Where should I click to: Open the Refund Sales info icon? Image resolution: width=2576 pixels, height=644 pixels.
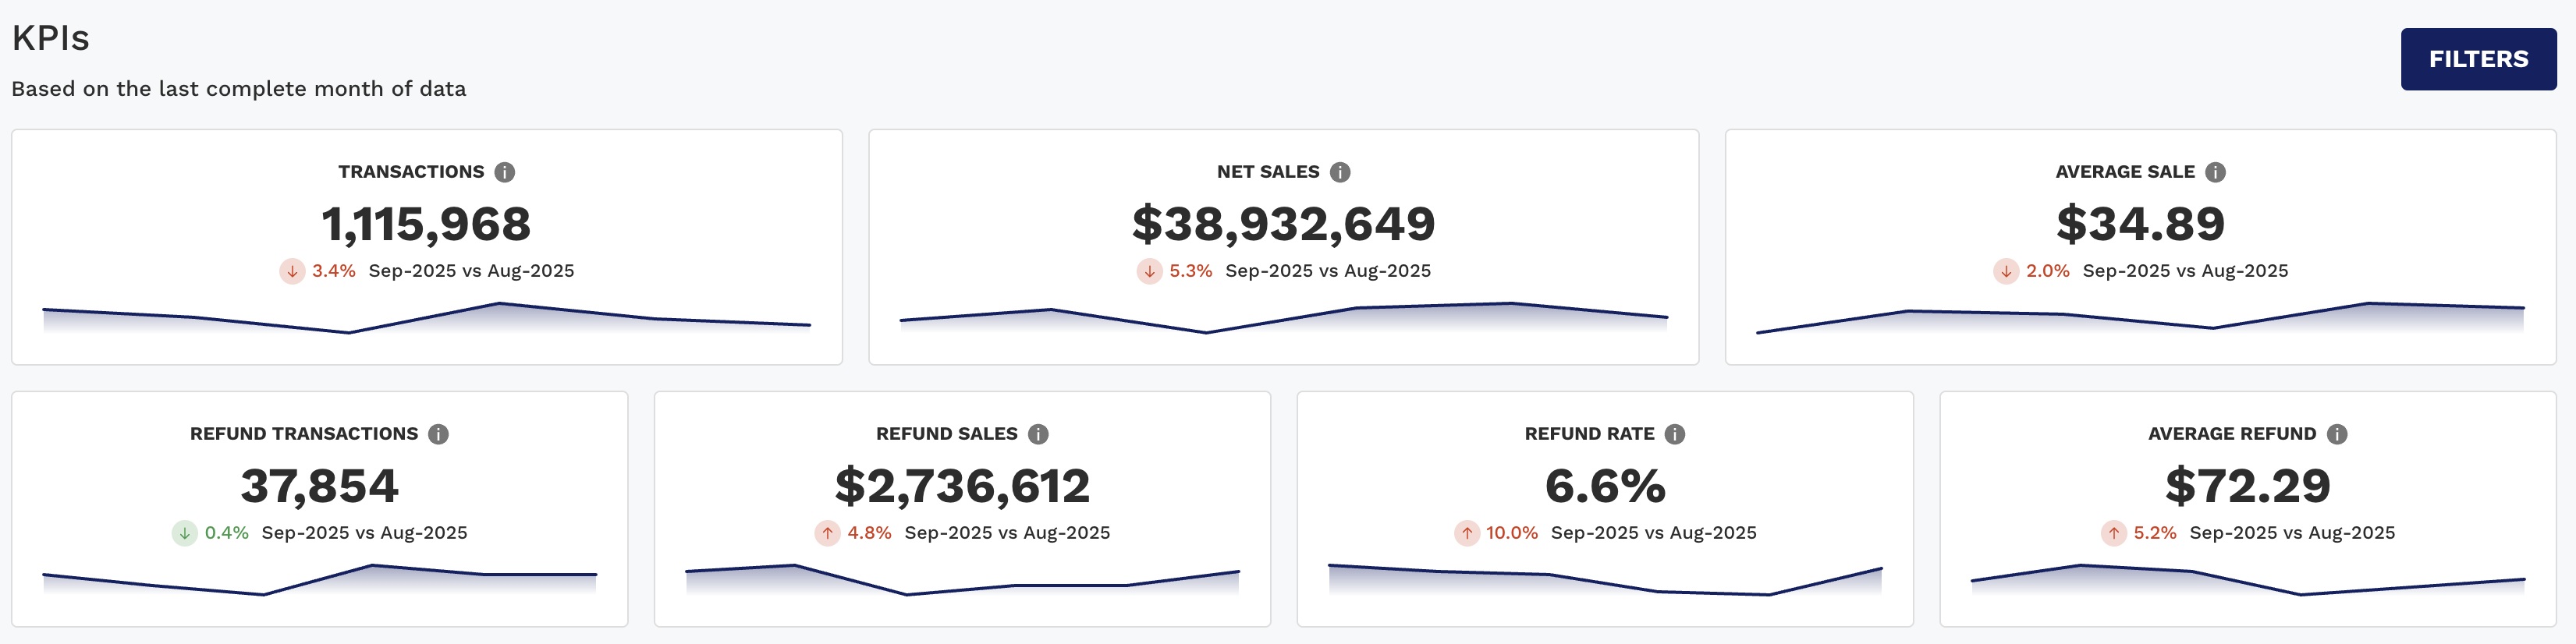pos(1038,434)
